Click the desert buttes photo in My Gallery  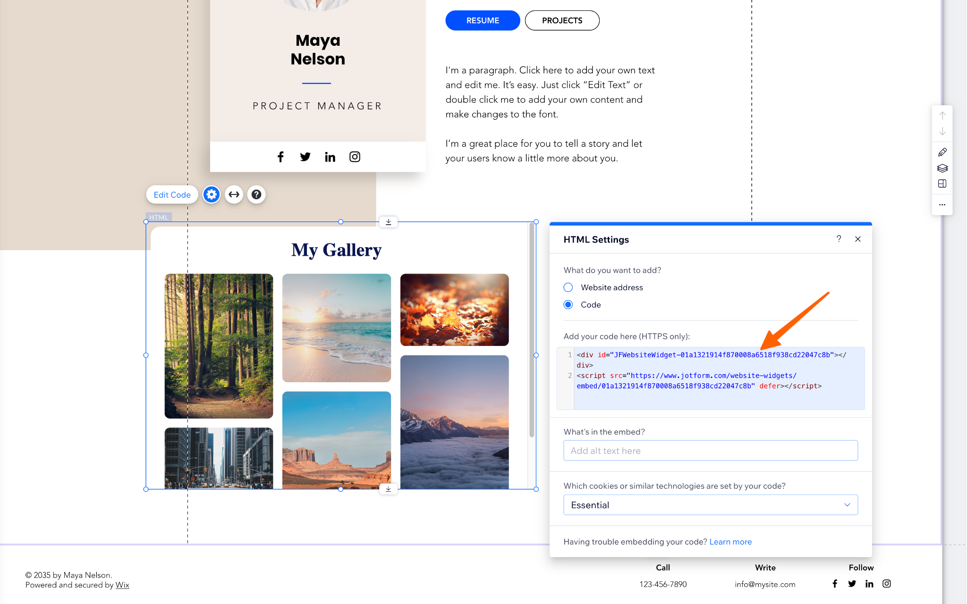tap(337, 440)
